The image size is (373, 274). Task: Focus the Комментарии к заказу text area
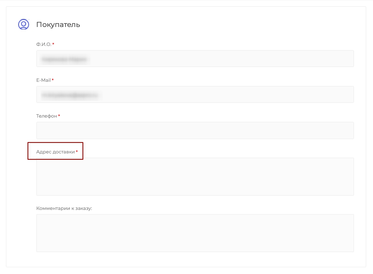195,233
